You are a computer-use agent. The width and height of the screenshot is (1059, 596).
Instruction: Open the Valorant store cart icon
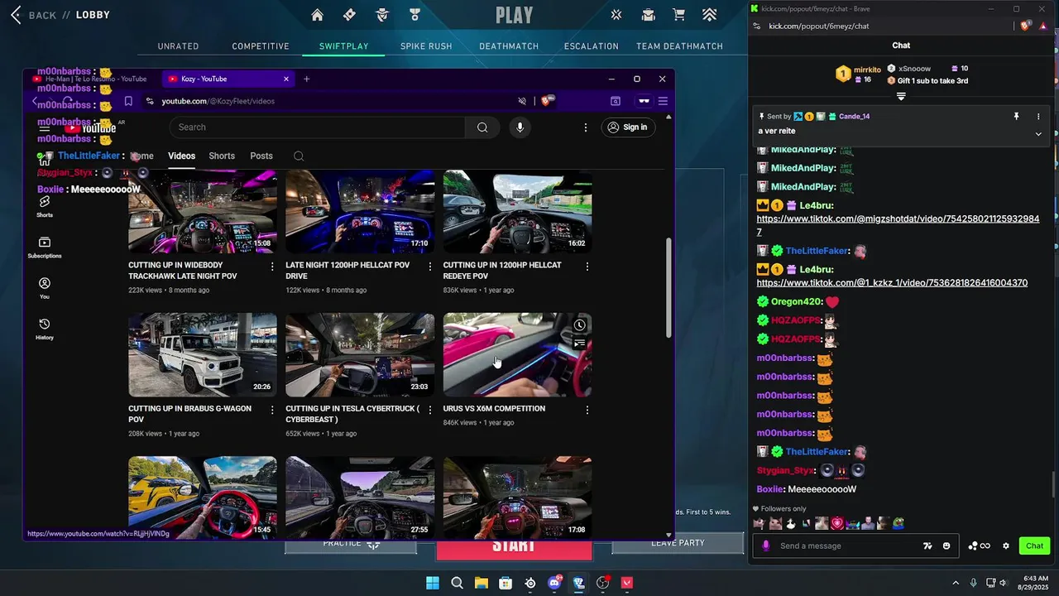(679, 15)
